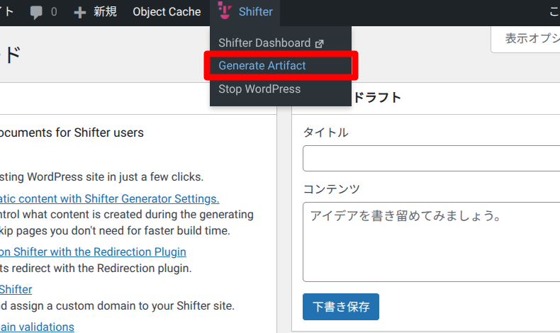This screenshot has width=560, height=333.
Task: Click the comment count 0
Action: [54, 12]
